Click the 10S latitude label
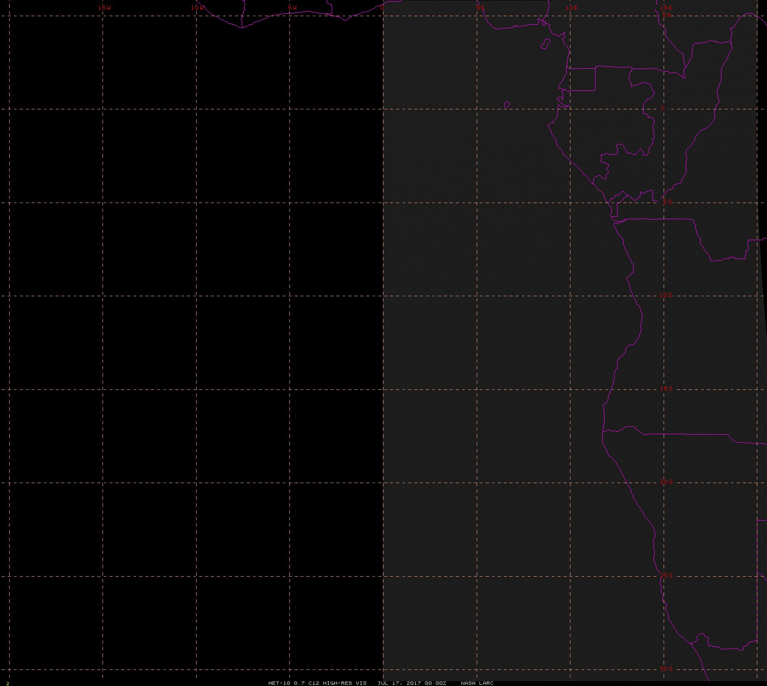This screenshot has width=767, height=686. 666,295
